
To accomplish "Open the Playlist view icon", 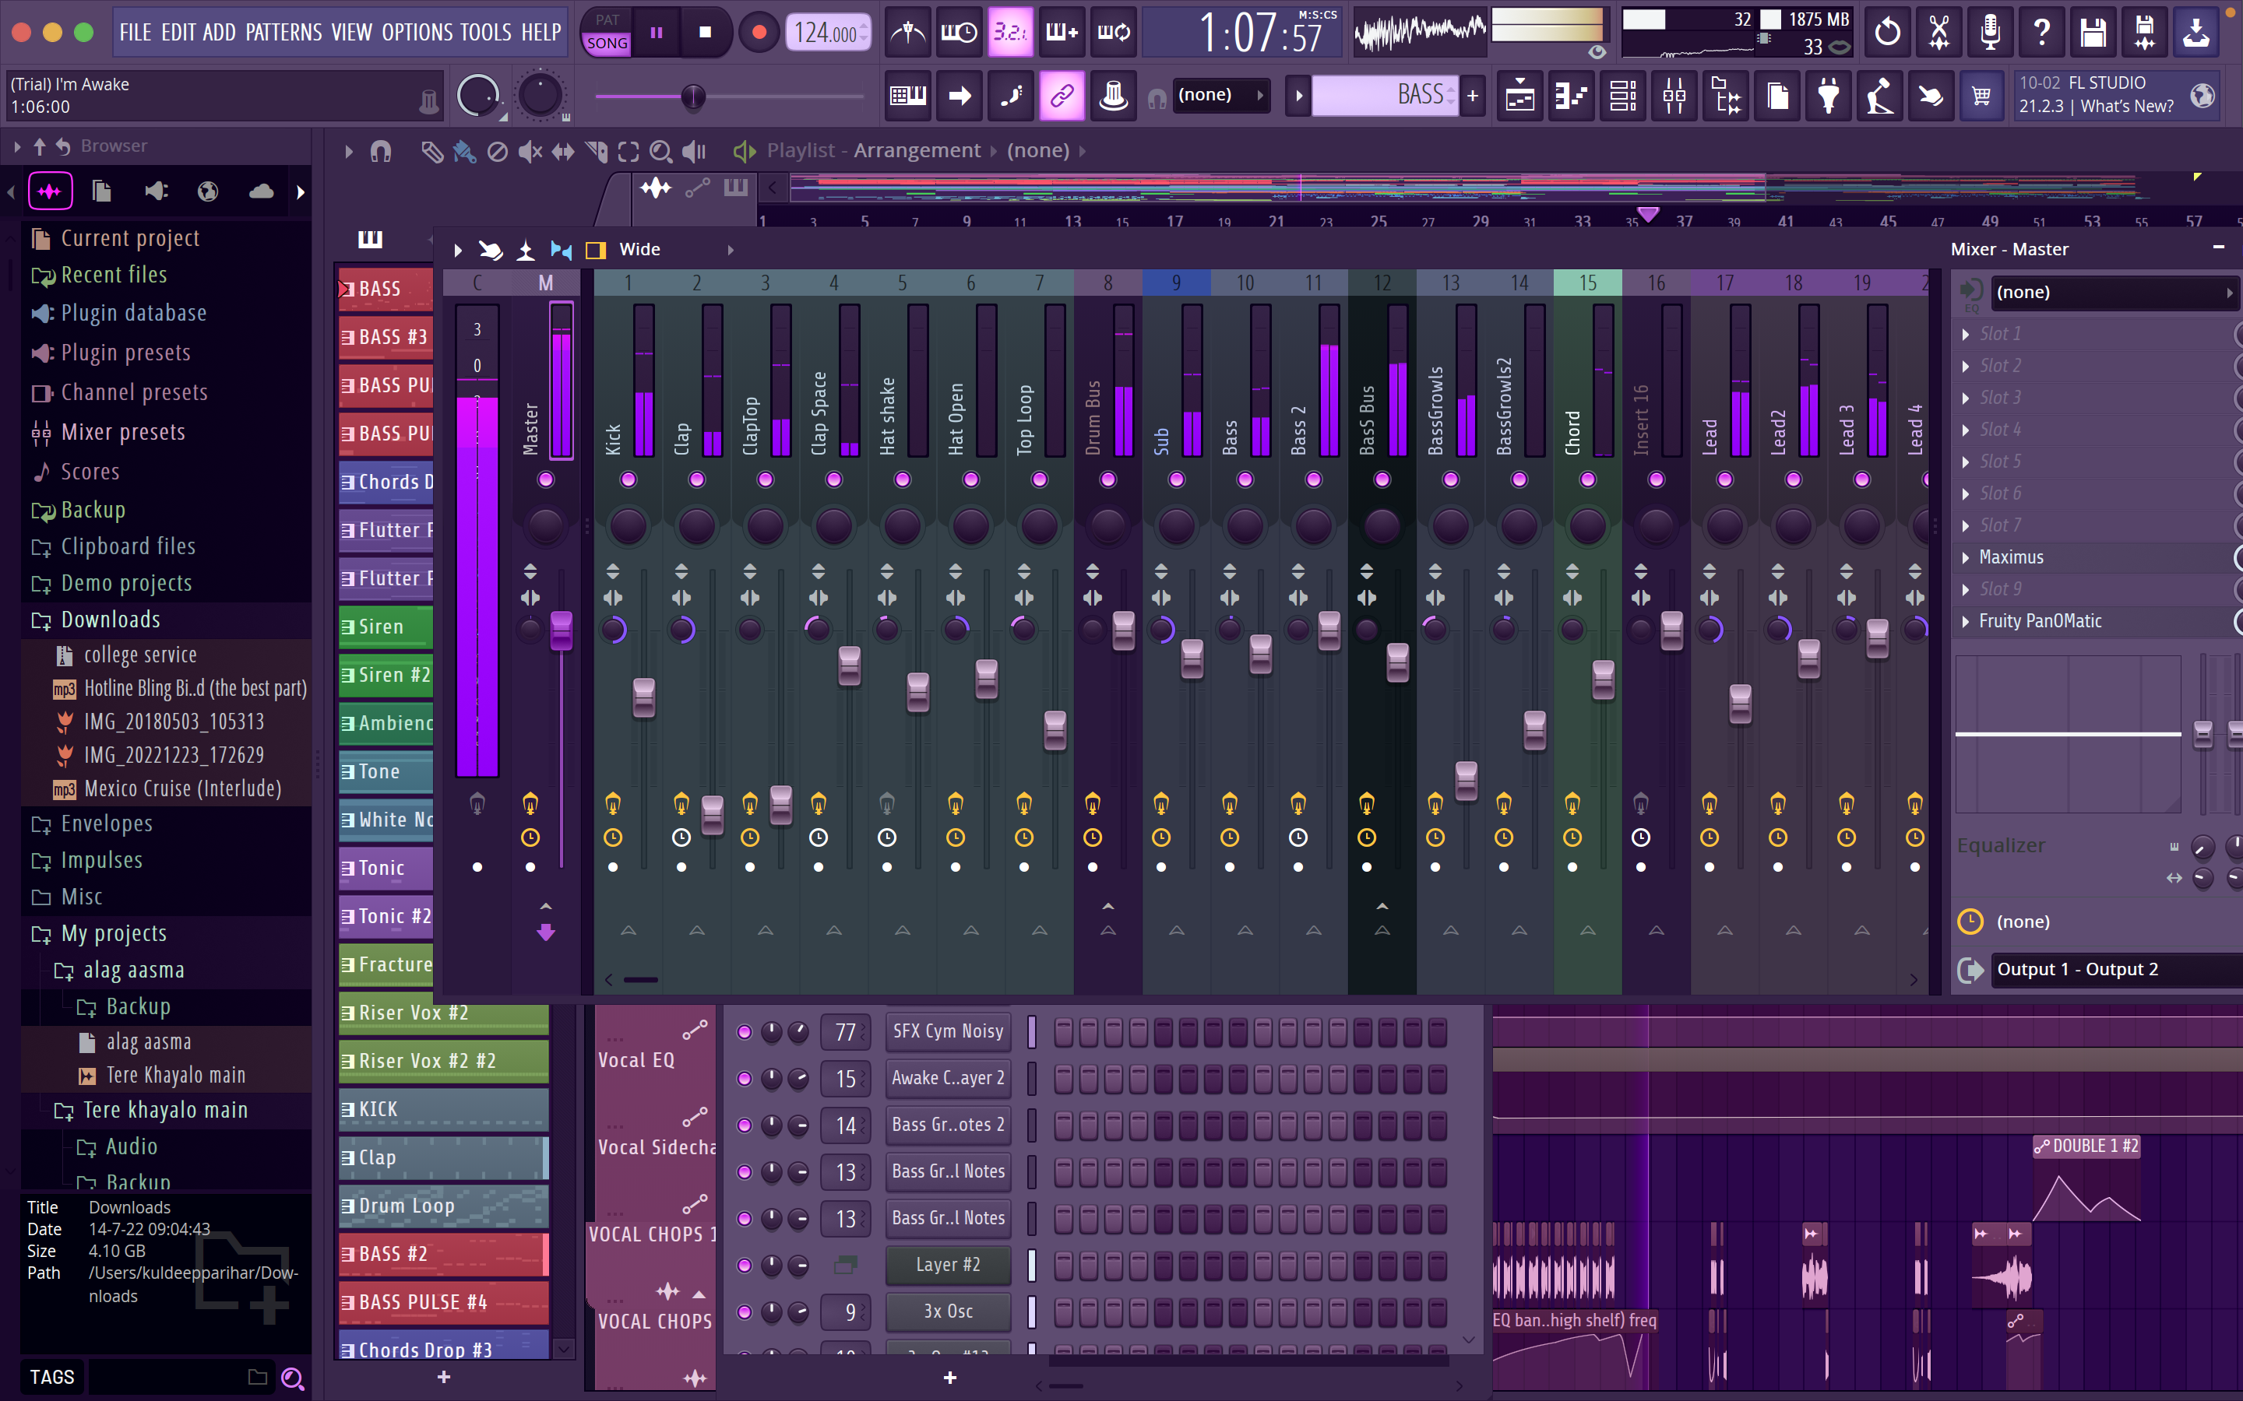I will tap(1520, 96).
